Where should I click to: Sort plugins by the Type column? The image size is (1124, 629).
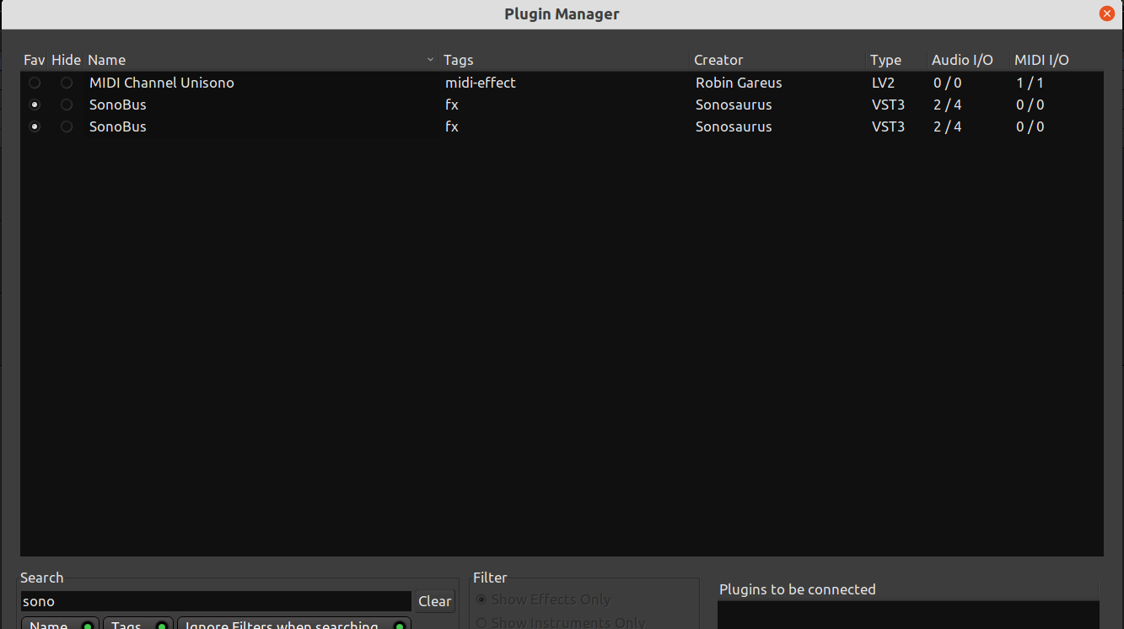click(885, 60)
